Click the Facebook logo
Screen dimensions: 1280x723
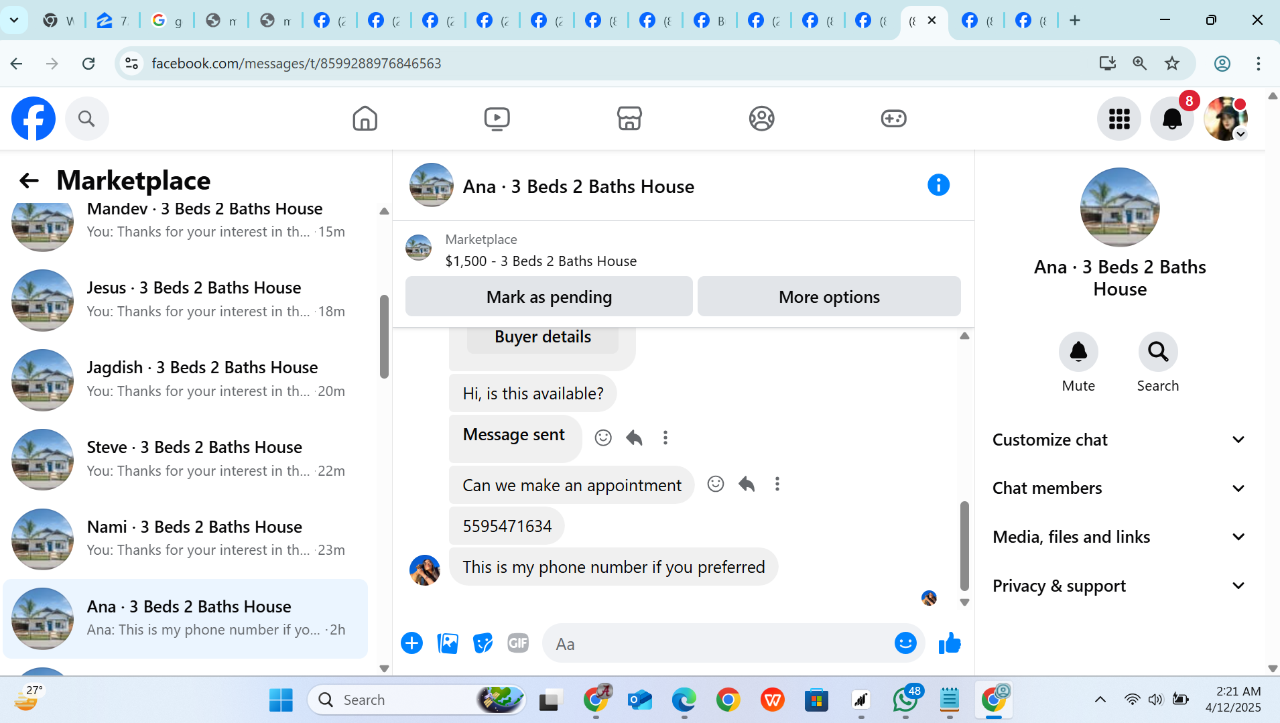[x=34, y=119]
